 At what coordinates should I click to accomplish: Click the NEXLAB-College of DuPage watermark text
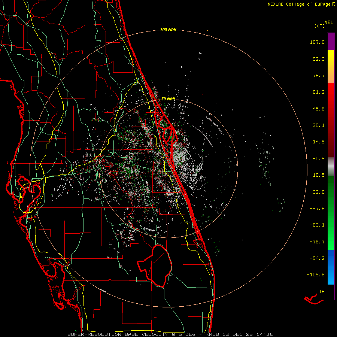[301, 4]
